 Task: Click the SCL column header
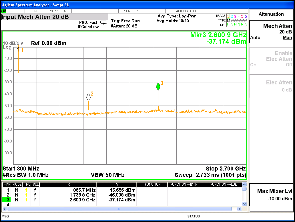click(x=35, y=185)
